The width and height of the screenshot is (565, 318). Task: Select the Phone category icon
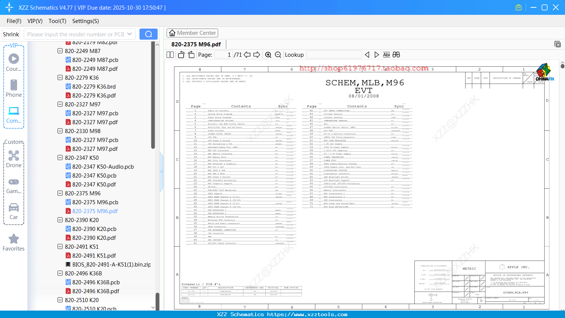14,88
